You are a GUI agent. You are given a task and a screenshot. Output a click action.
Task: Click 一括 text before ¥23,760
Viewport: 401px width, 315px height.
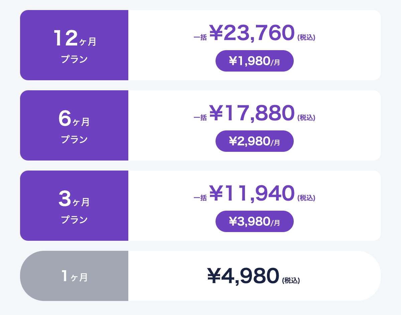point(200,37)
